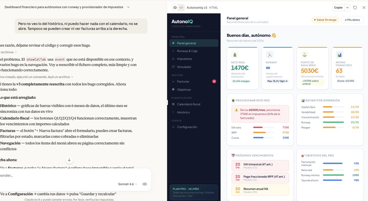Close the Autonomiq v3 artifact panel
The width and height of the screenshot is (368, 201).
(364, 8)
